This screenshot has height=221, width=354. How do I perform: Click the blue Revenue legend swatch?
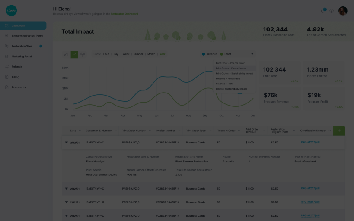tap(204, 54)
